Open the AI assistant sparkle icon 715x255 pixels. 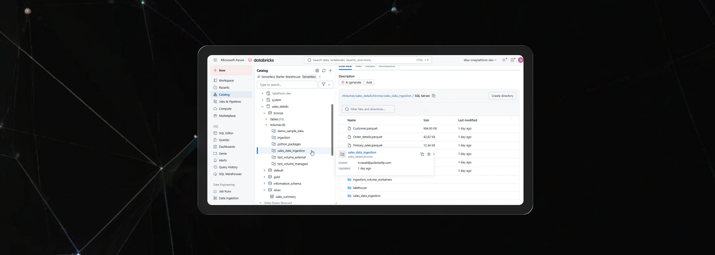click(504, 60)
